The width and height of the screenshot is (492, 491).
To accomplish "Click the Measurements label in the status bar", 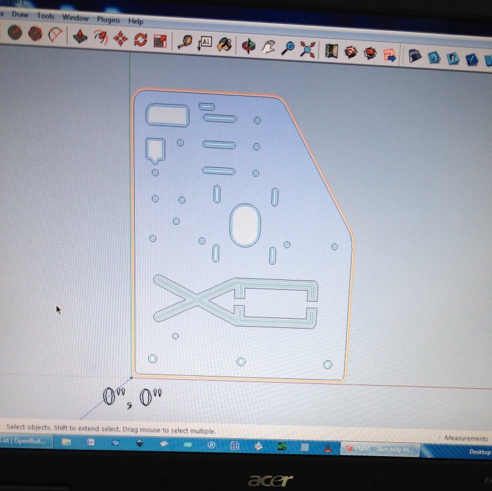I will 466,438.
